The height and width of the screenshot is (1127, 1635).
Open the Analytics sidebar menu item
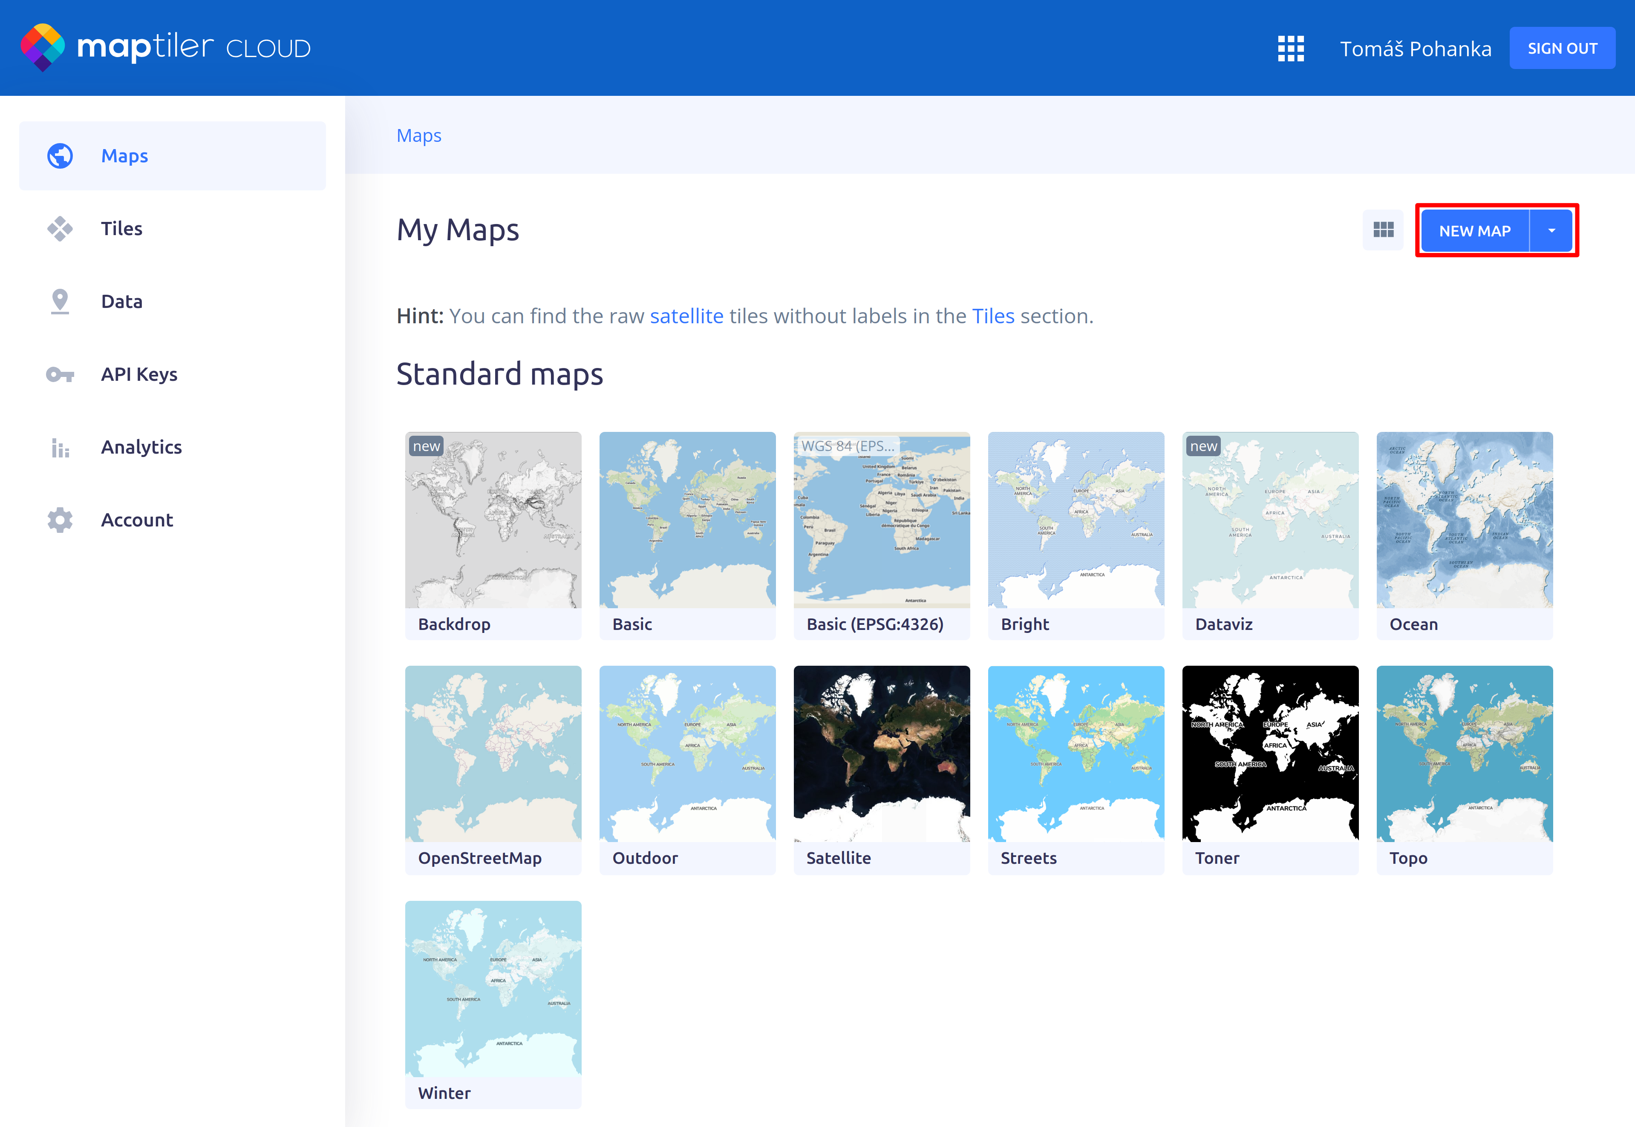click(141, 447)
